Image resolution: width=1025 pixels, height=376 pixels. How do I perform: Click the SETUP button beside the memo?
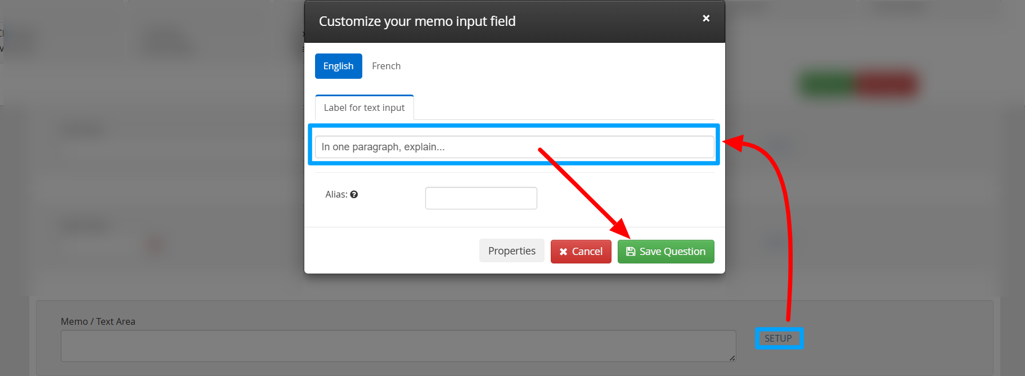778,338
